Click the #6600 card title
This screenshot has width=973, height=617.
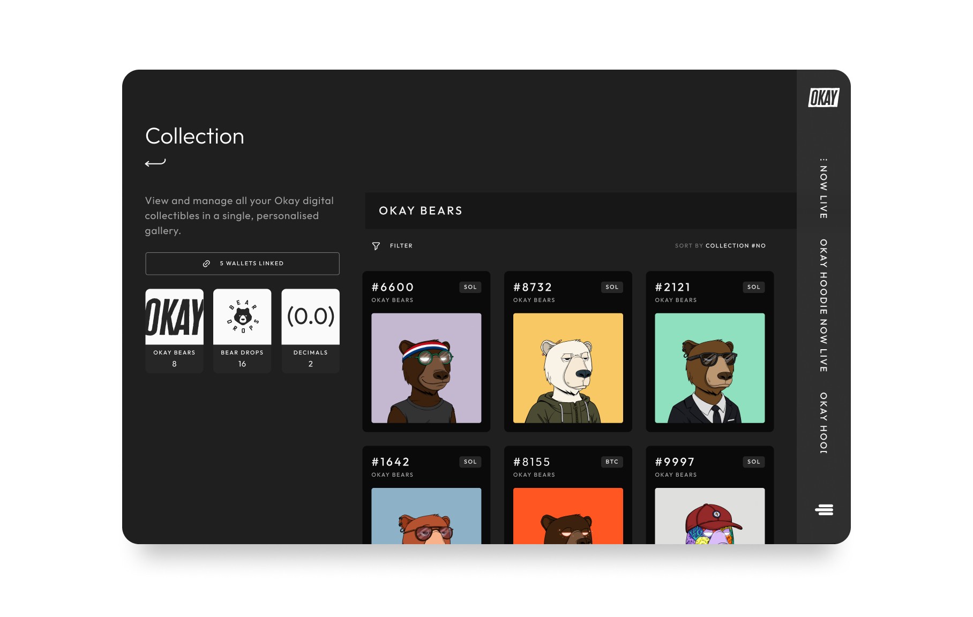coord(393,288)
